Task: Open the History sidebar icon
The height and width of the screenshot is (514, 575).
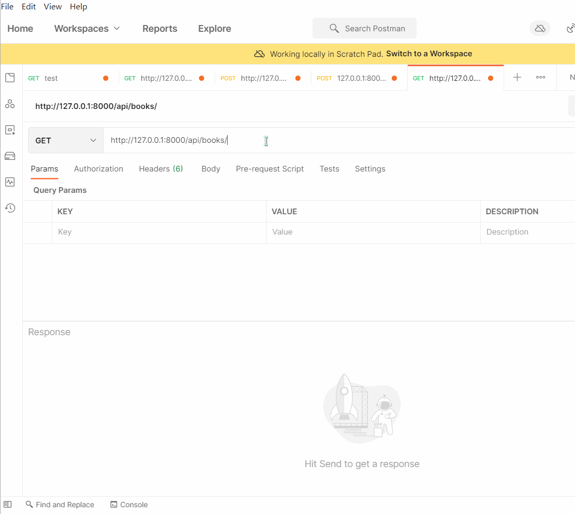Action: click(x=10, y=208)
